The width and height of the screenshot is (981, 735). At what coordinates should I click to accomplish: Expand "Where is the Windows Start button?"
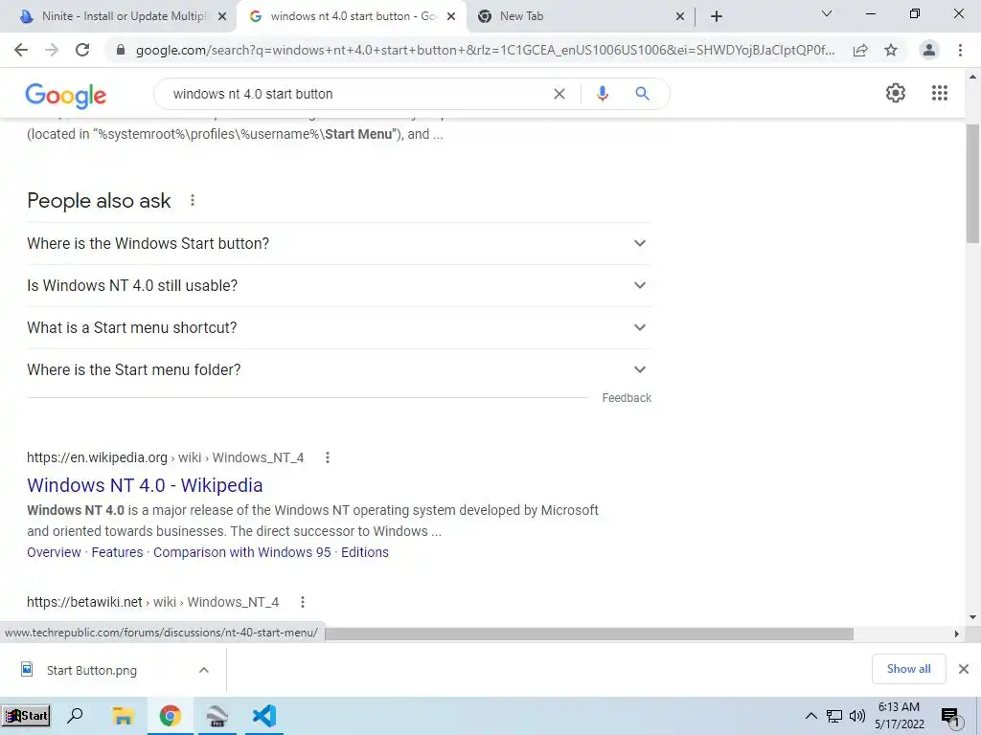pos(338,243)
